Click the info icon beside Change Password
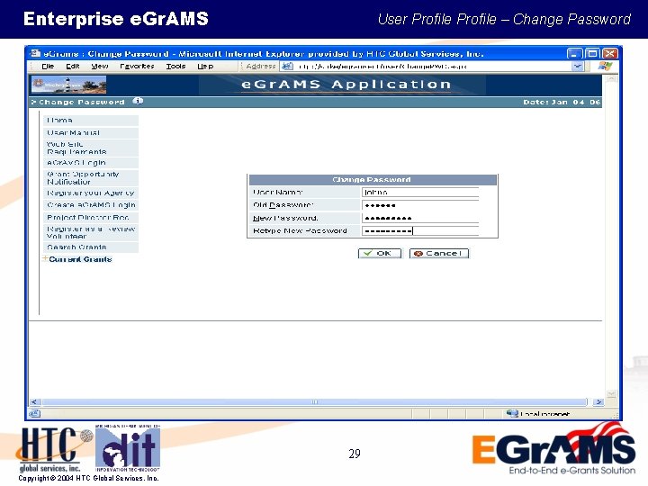The image size is (648, 486). tap(138, 101)
